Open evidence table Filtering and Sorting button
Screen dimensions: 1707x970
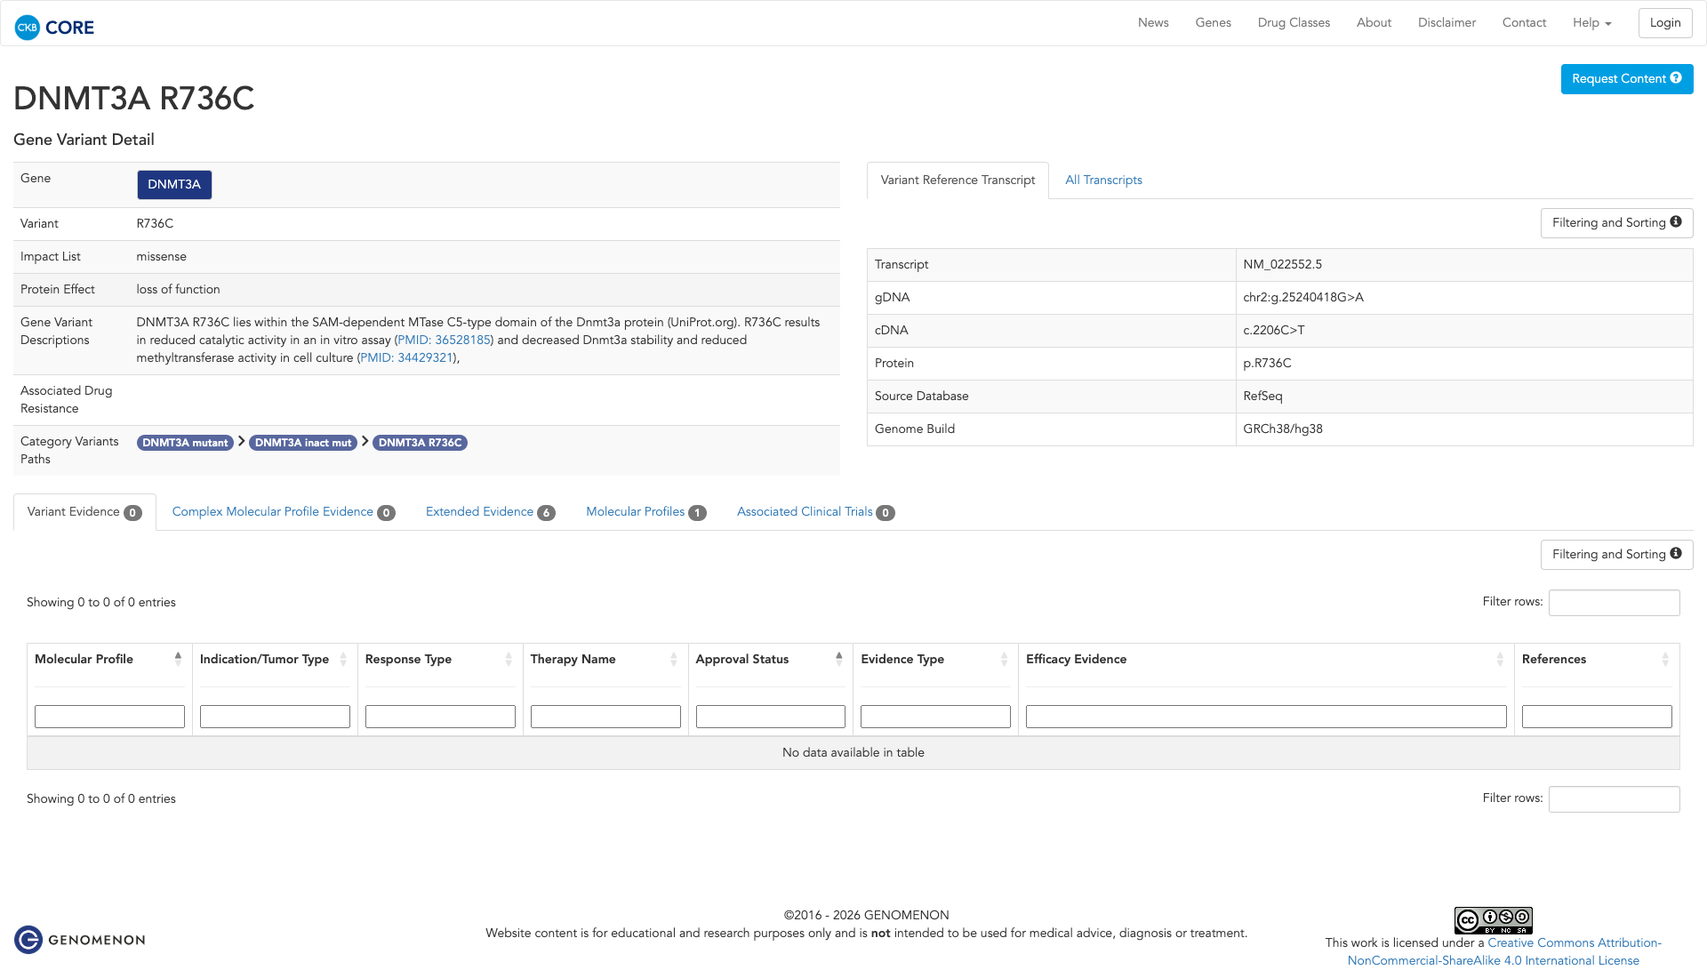(1615, 554)
